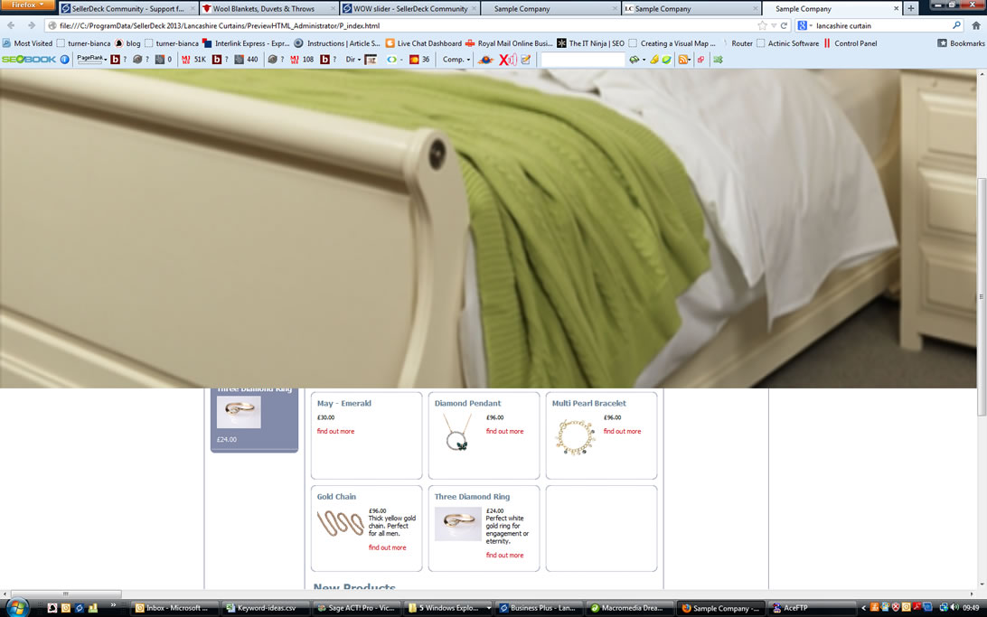987x617 pixels.
Task: Reload the page using the refresh icon
Action: tap(784, 25)
